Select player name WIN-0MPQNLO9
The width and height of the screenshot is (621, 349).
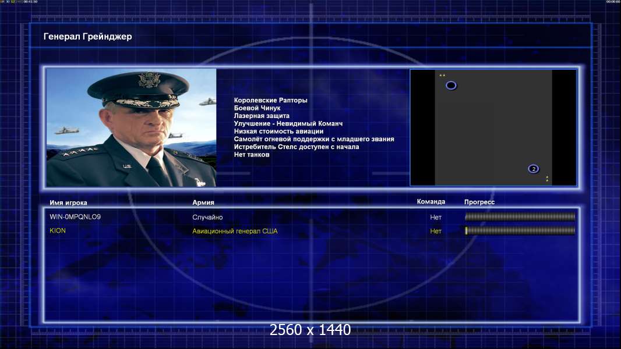pyautogui.click(x=75, y=216)
